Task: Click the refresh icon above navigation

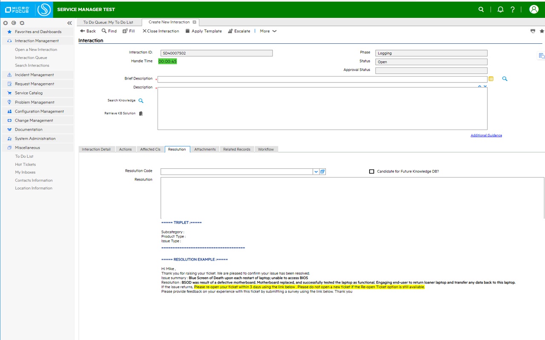Action: pos(22,23)
